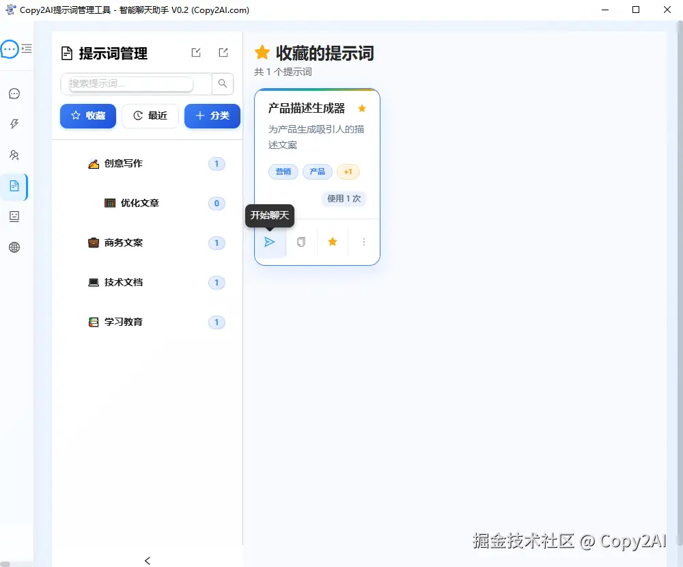Image resolution: width=683 pixels, height=567 pixels.
Task: Toggle favorite star in card action bar
Action: [333, 242]
